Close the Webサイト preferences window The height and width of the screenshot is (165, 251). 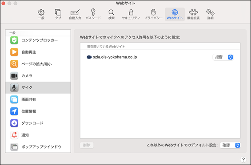coord(3,3)
